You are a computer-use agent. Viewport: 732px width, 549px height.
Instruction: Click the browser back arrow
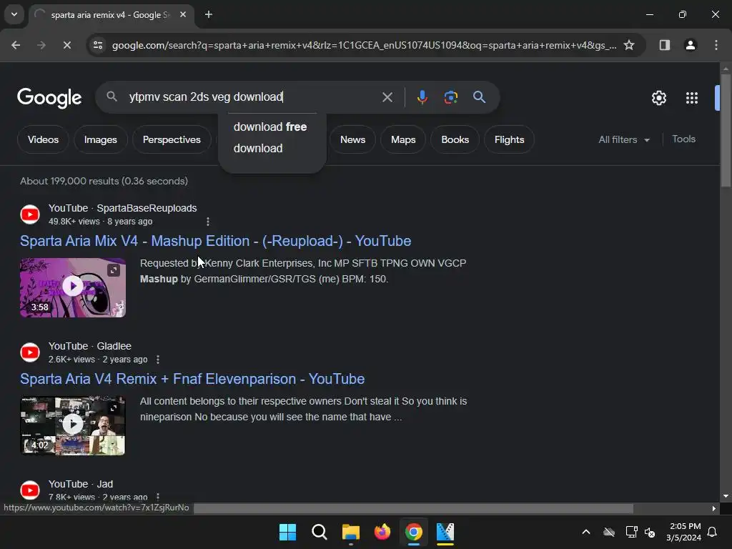pyautogui.click(x=16, y=45)
